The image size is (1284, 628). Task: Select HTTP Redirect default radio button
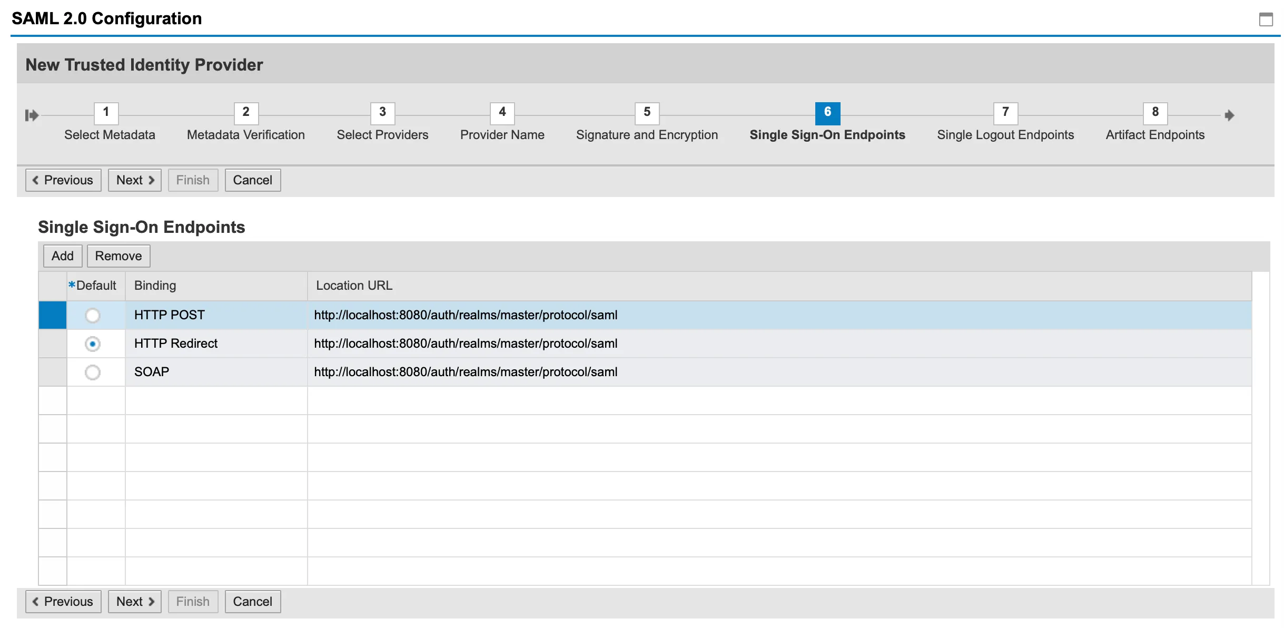point(93,344)
